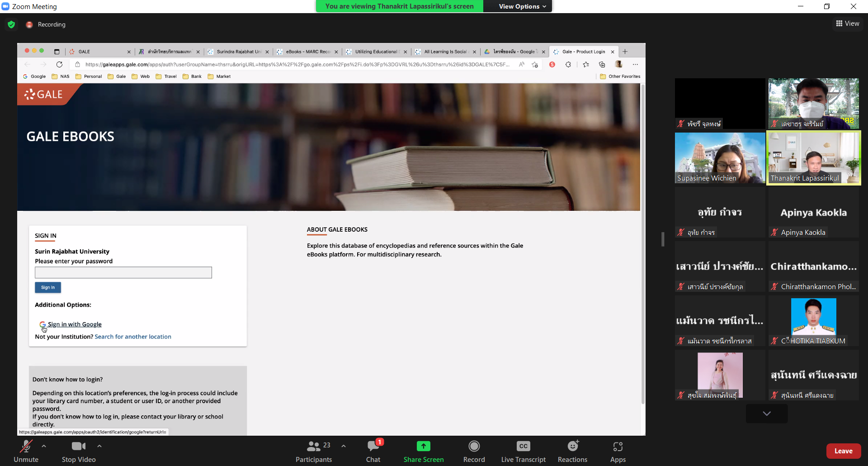868x466 pixels.
Task: Click the Sign in with Google link
Action: 75,324
